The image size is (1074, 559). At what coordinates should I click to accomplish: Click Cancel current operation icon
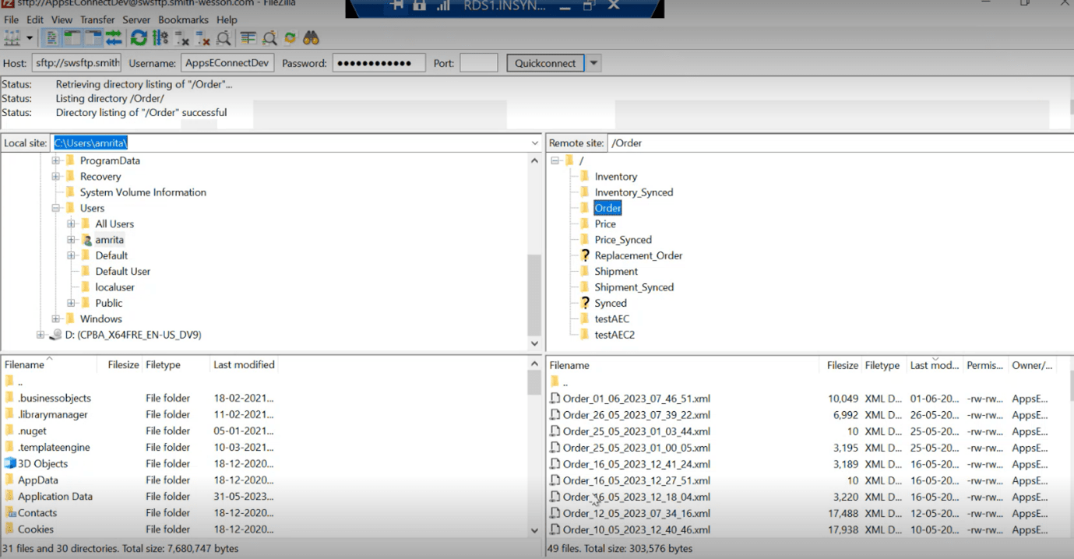point(182,38)
